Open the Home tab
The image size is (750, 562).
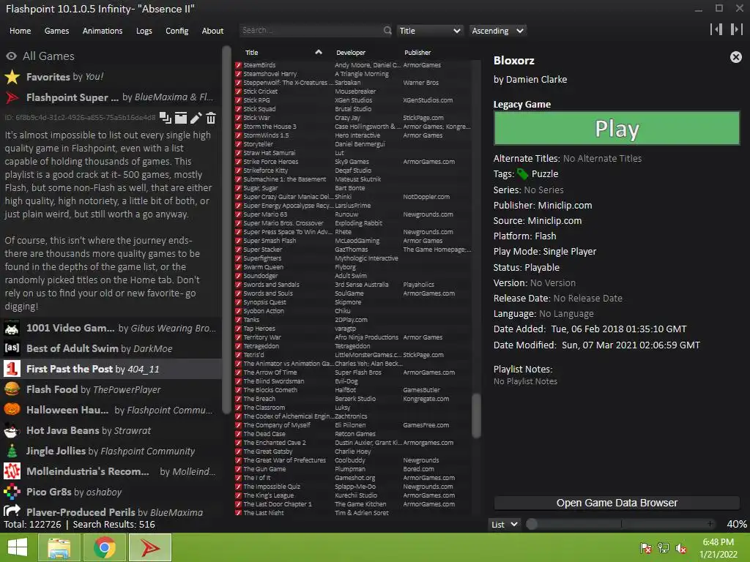(20, 31)
